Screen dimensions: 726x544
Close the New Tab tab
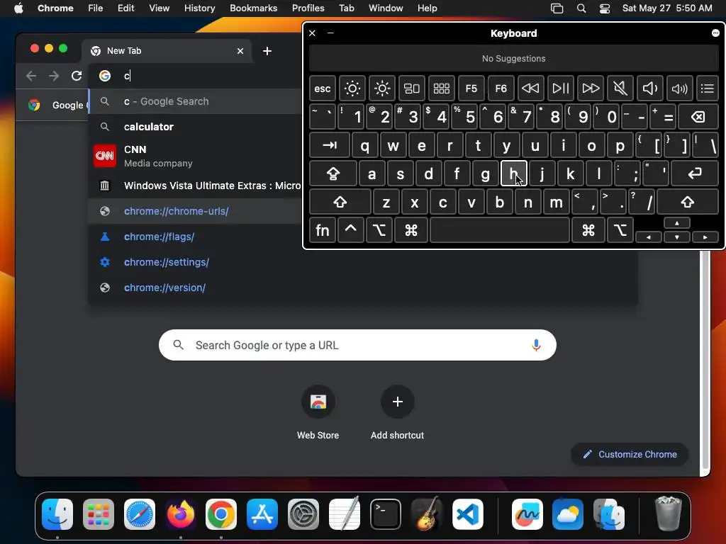[x=240, y=51]
